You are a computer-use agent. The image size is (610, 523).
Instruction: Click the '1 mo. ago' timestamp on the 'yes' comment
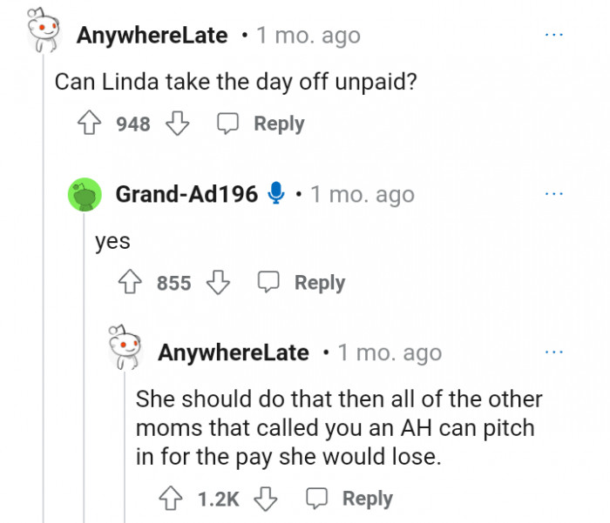point(362,194)
